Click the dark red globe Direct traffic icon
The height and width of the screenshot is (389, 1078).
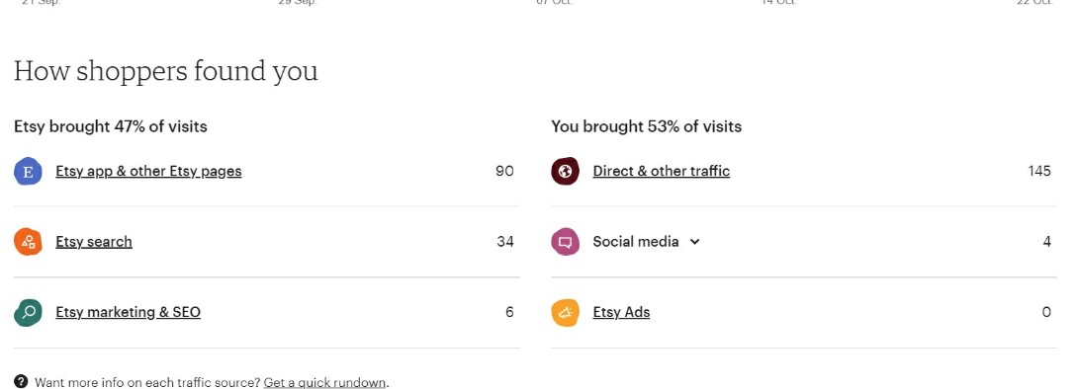click(565, 172)
